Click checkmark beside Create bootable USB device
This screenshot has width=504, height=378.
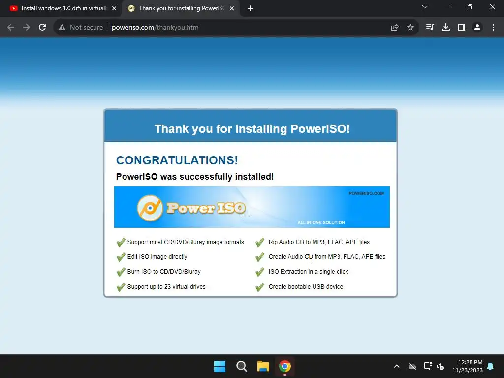click(260, 287)
